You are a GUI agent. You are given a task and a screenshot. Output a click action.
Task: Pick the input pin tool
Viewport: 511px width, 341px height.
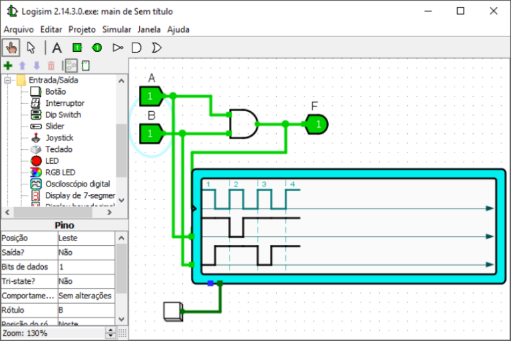77,47
